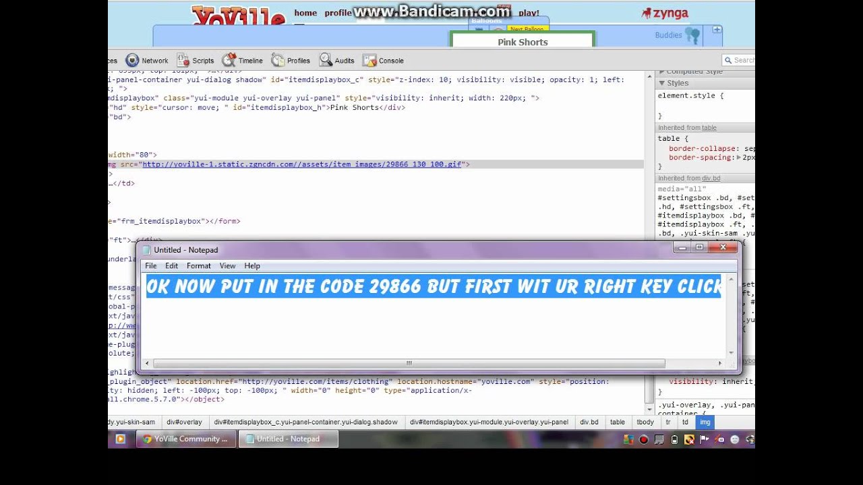Click the inherited-from table link
Image resolution: width=863 pixels, height=485 pixels.
[709, 128]
